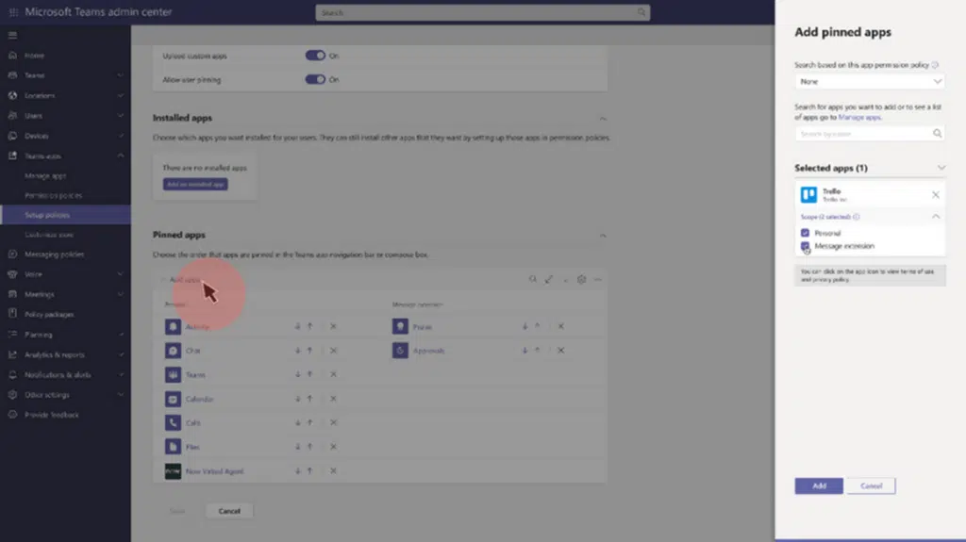Screen dimensions: 966x542
Task: Expand the Teams sidebar menu
Action: click(x=120, y=75)
